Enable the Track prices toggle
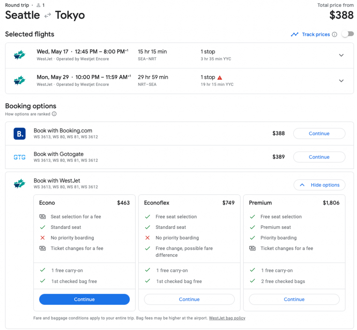Image resolution: width=357 pixels, height=330 pixels. (348, 34)
